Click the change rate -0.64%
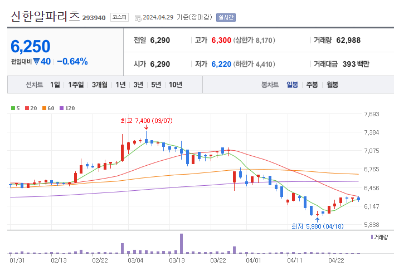 point(72,61)
